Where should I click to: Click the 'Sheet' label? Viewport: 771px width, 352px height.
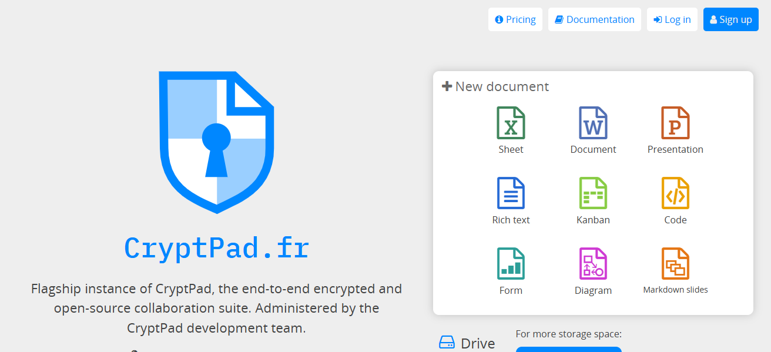[x=511, y=149]
